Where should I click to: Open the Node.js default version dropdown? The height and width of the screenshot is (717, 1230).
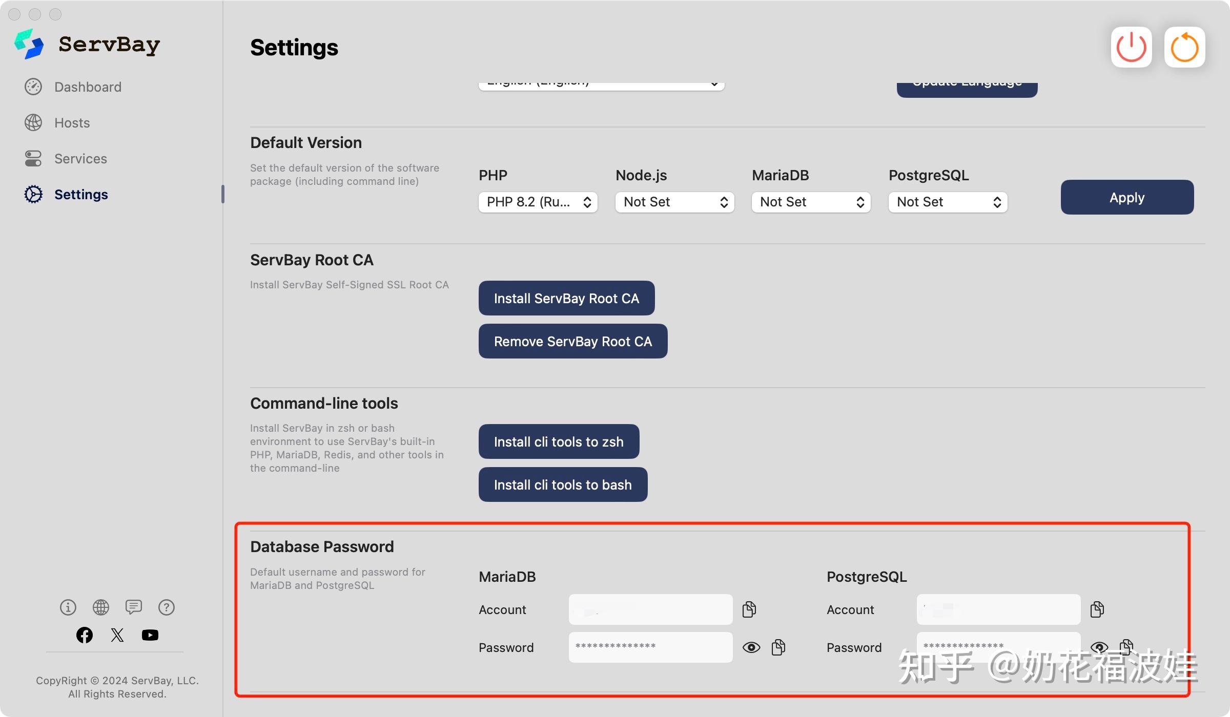click(x=674, y=202)
